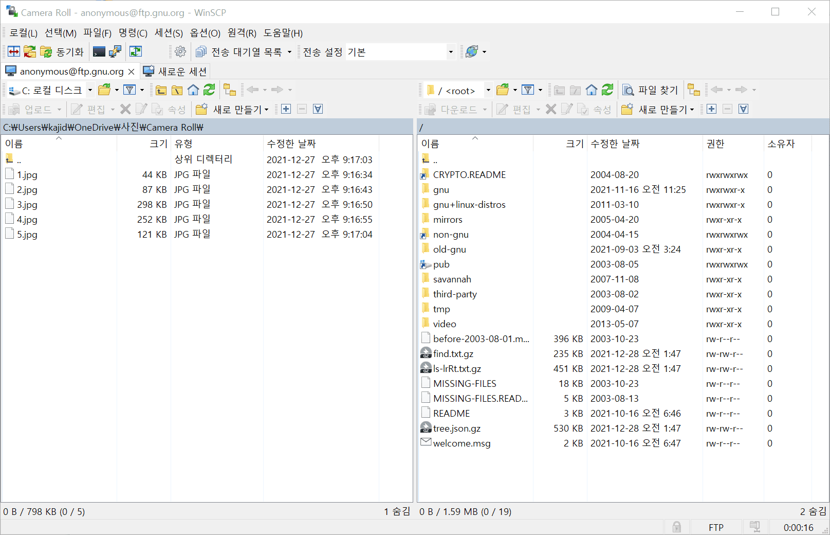Sort local files by 크기 column

click(144, 144)
